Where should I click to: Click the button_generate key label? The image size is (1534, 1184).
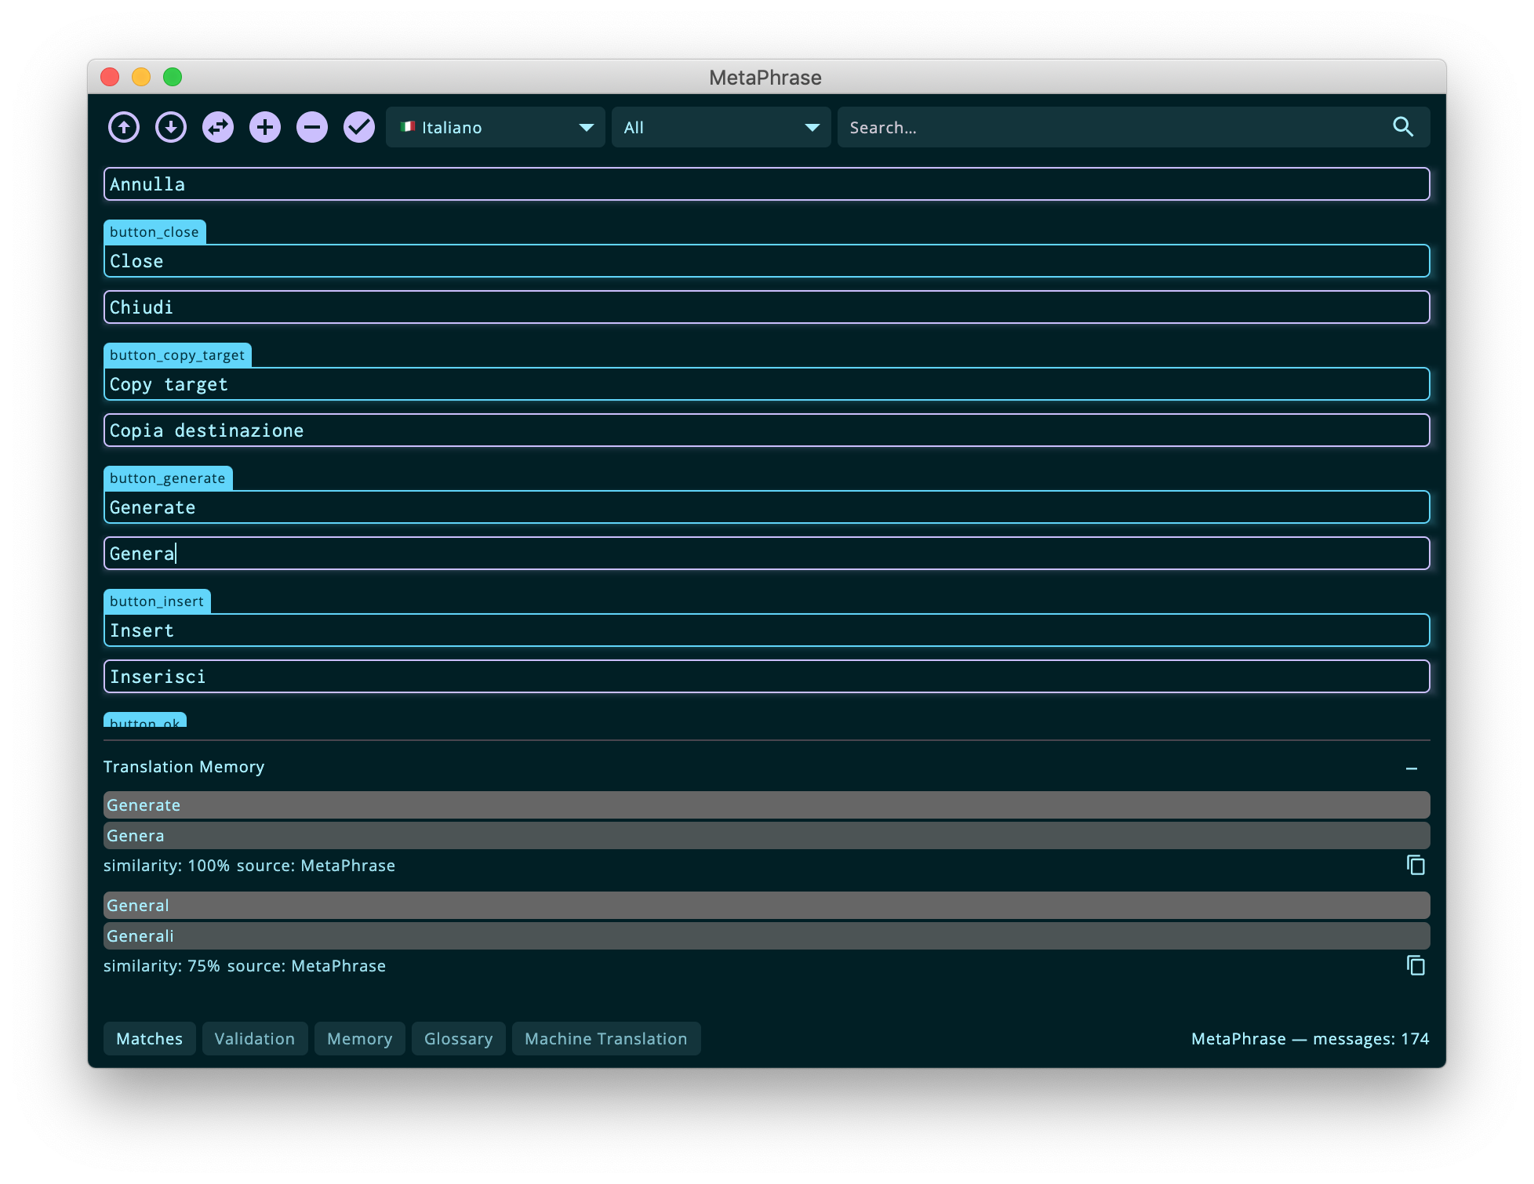pos(168,478)
